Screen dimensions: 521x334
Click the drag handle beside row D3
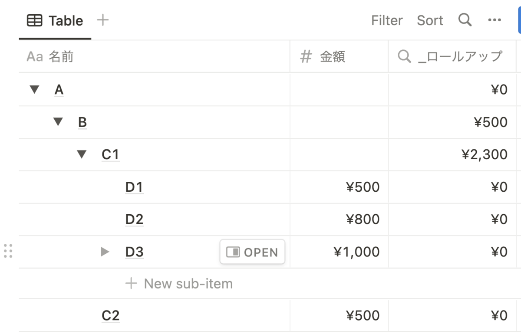coord(8,251)
